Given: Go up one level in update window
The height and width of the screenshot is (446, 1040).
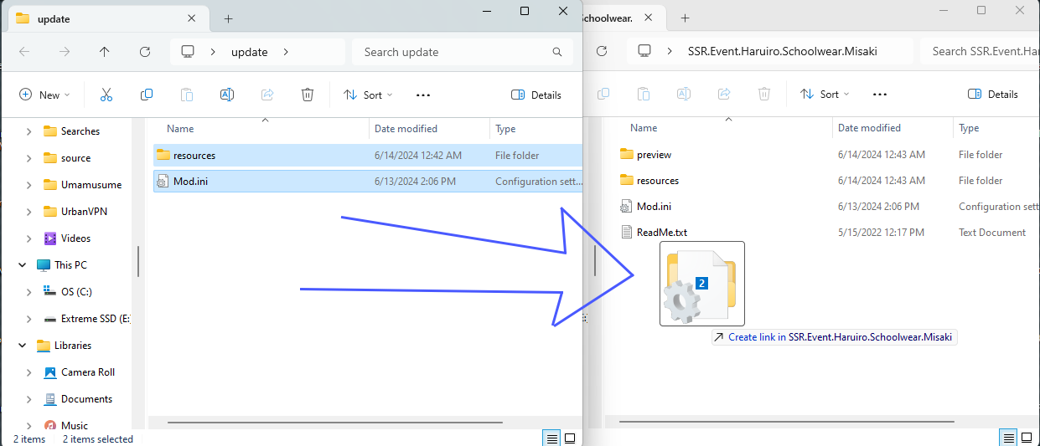Looking at the screenshot, I should click(x=104, y=52).
